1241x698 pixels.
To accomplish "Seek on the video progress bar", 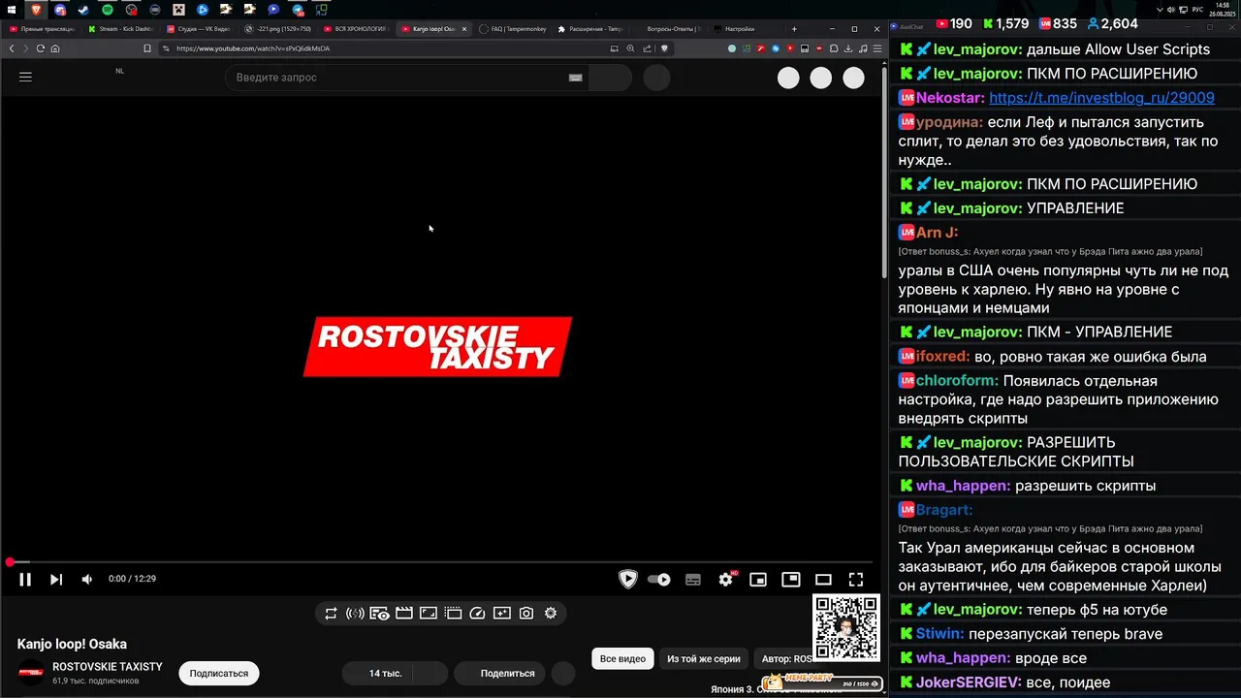I will point(441,562).
